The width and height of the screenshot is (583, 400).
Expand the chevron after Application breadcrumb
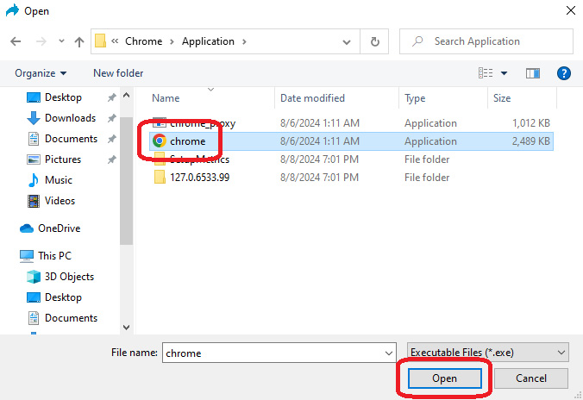244,41
